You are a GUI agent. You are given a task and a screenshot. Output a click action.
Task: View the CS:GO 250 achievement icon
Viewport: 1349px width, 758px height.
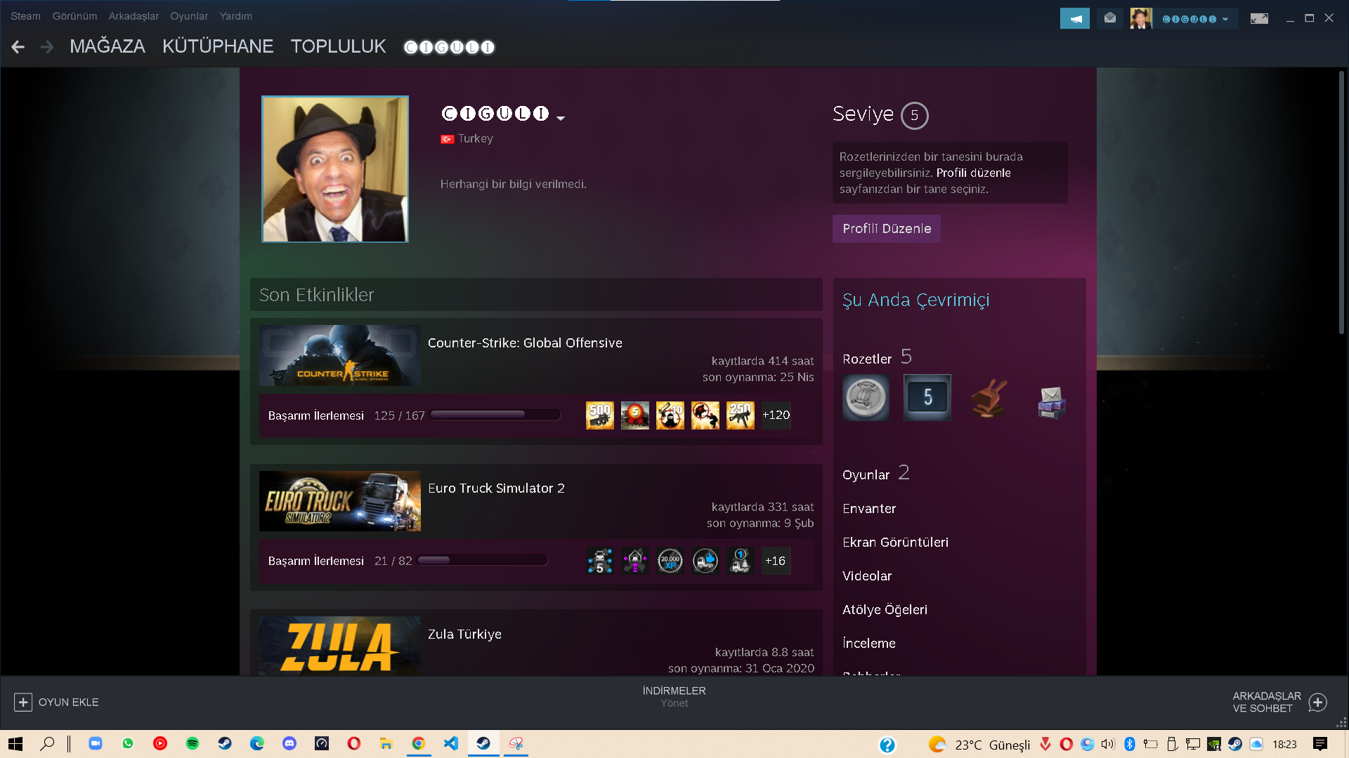point(741,415)
